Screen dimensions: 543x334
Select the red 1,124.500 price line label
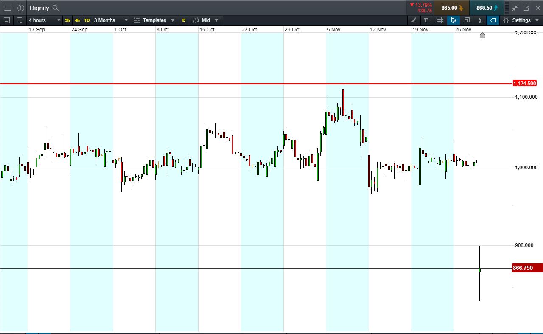pos(525,84)
